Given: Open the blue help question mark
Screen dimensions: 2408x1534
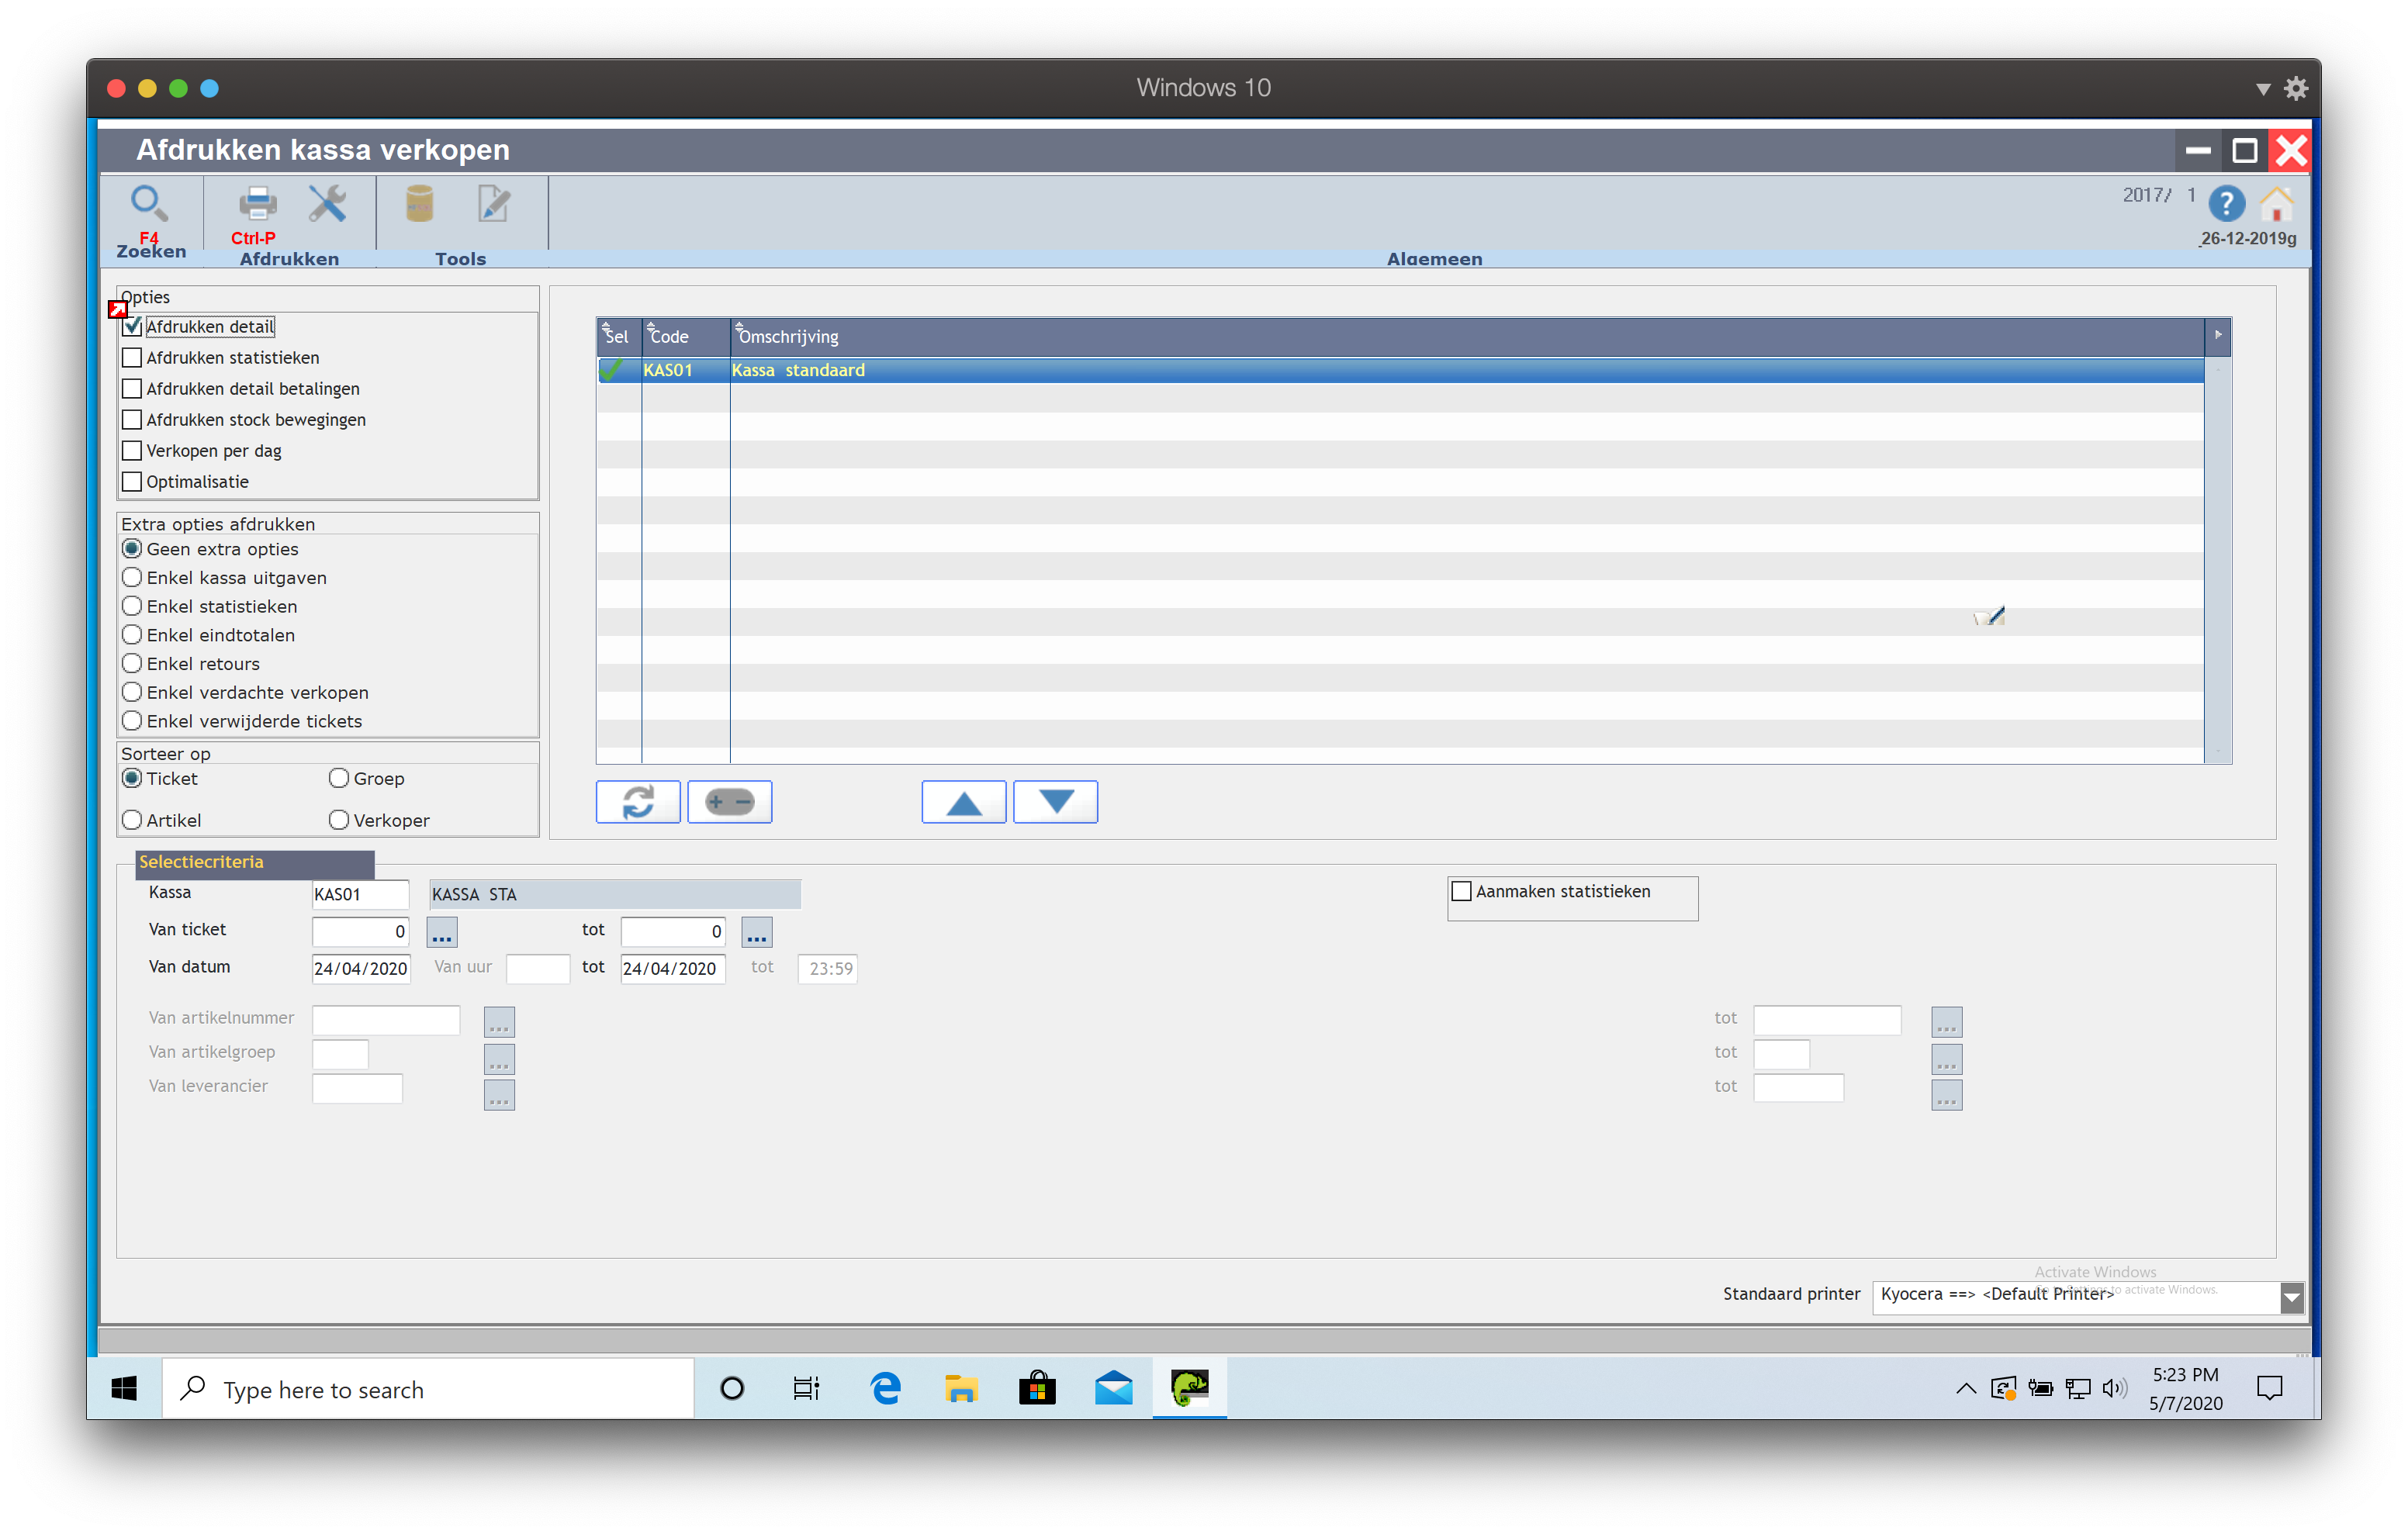Looking at the screenshot, I should pos(2226,205).
